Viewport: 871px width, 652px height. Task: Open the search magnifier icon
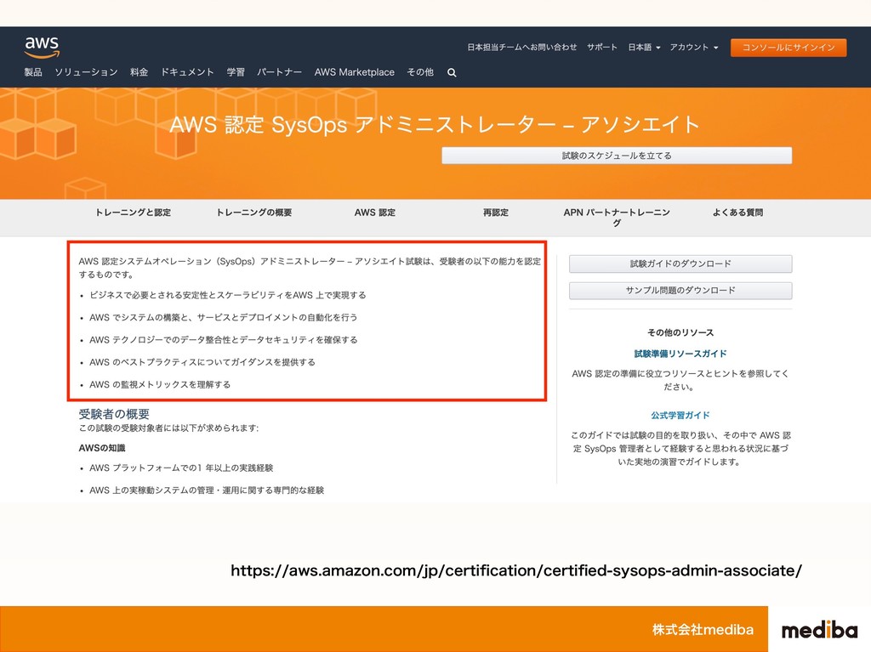(x=452, y=73)
